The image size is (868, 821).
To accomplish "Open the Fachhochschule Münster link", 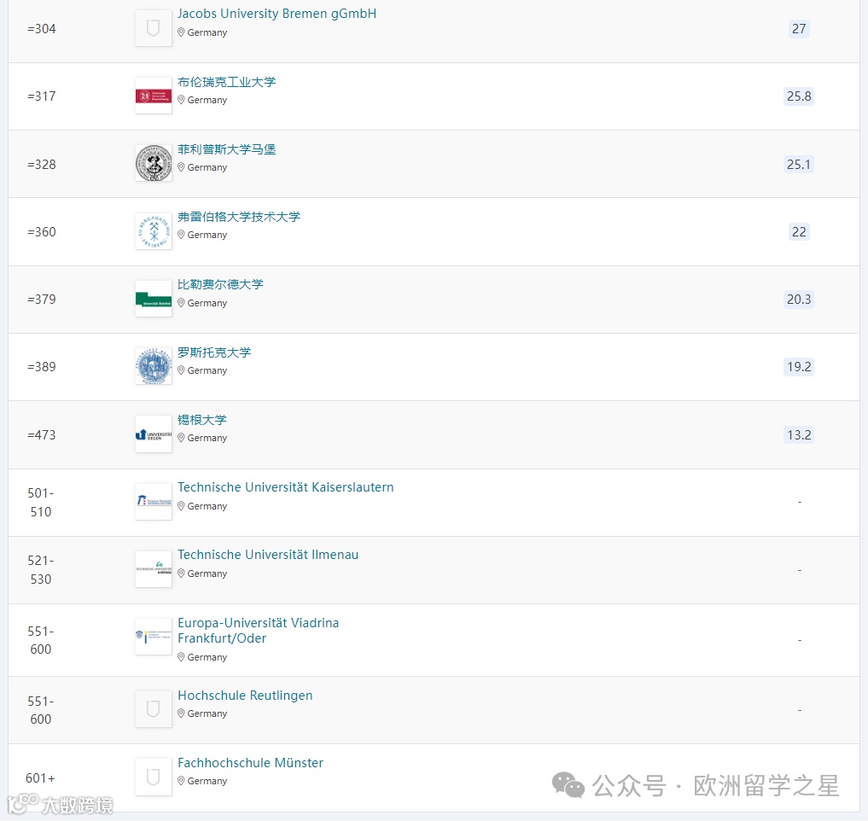I will [x=250, y=763].
